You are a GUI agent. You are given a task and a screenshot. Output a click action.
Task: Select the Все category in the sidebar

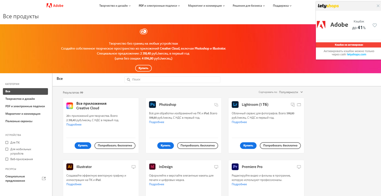point(25,91)
